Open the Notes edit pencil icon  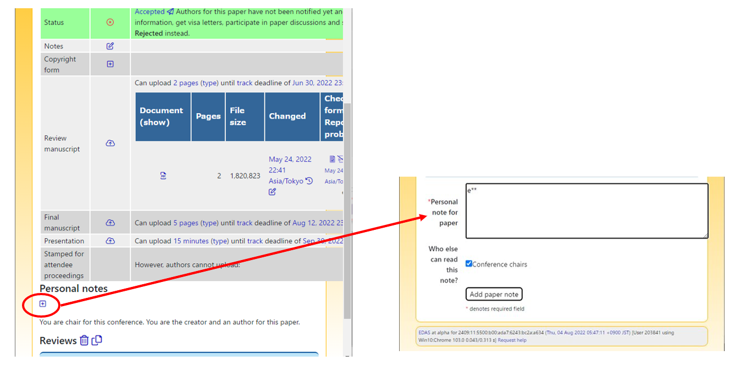[110, 46]
